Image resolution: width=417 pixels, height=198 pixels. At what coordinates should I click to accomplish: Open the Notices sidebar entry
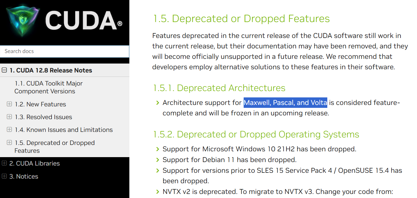coord(24,177)
